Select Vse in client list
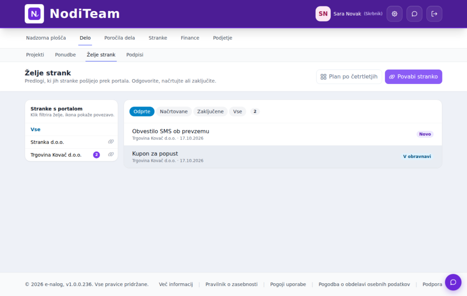 click(72, 130)
